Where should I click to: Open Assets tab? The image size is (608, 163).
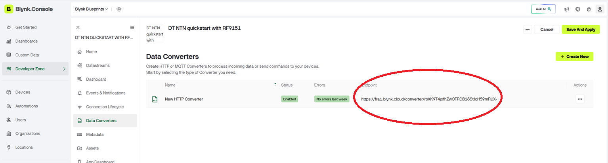click(x=105, y=148)
